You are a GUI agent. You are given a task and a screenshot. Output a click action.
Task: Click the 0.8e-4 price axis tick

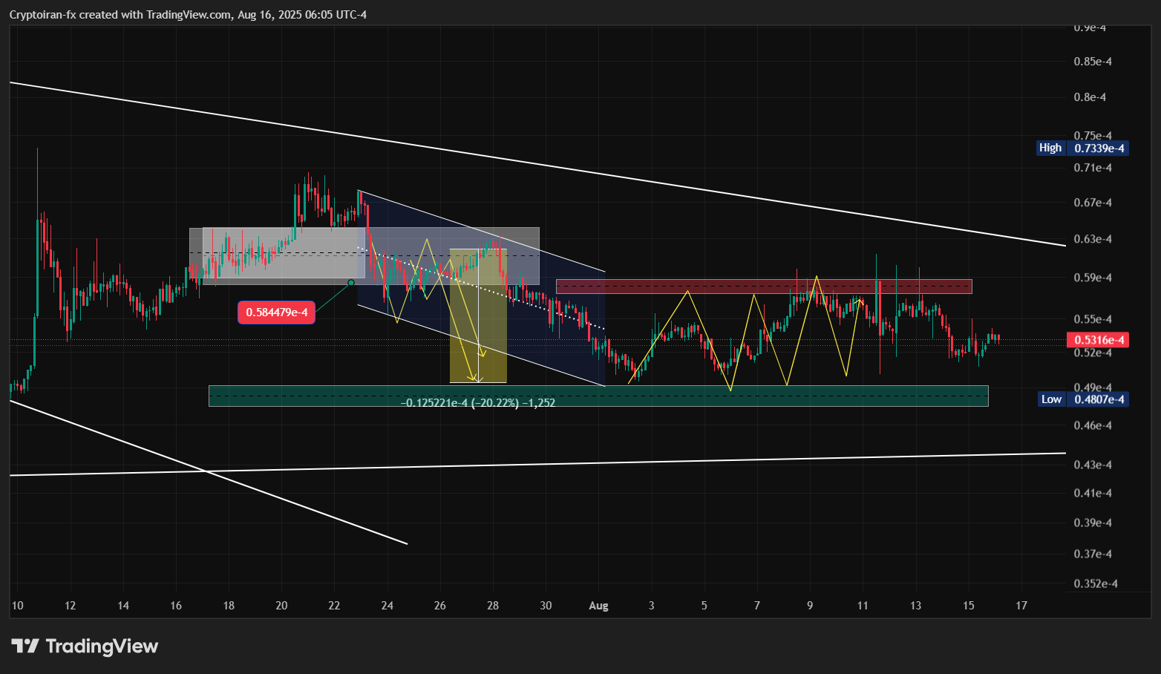coord(1090,97)
